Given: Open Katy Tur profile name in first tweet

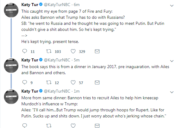Looking at the screenshot, I should [30, 5].
